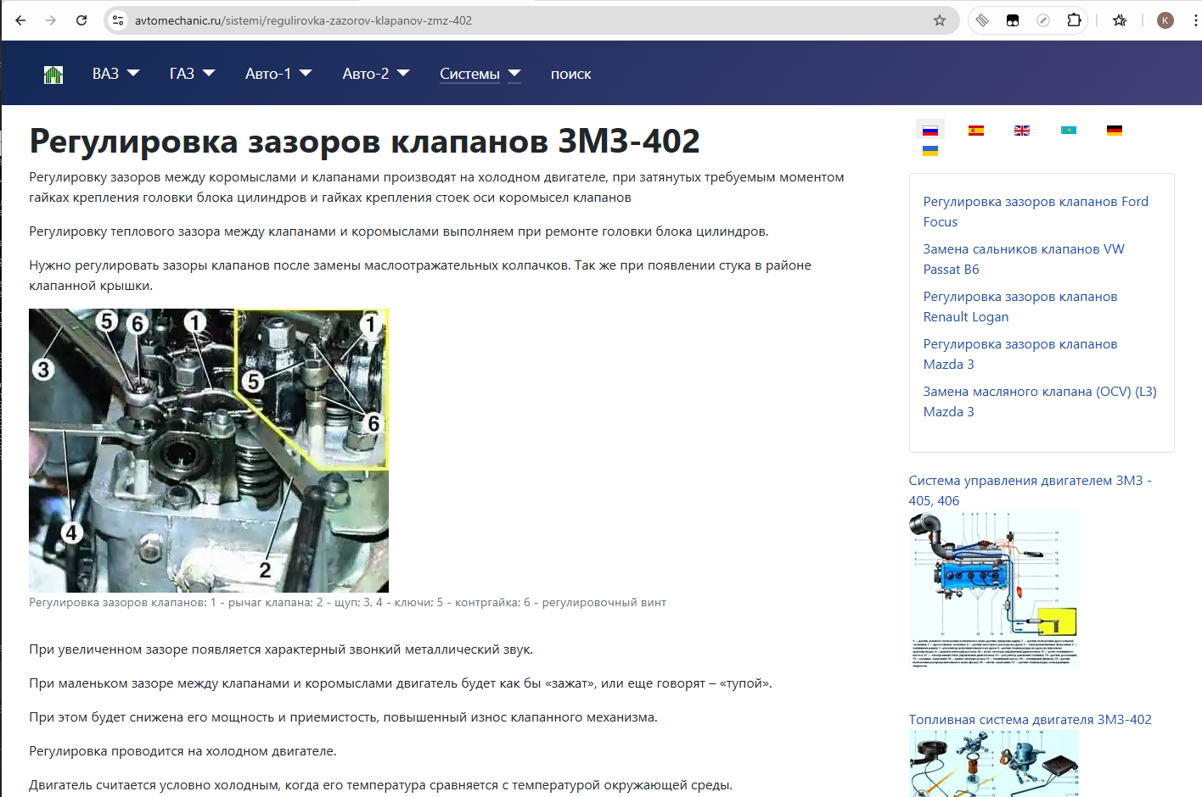
Task: Open the Системы navigation menu
Action: [480, 74]
